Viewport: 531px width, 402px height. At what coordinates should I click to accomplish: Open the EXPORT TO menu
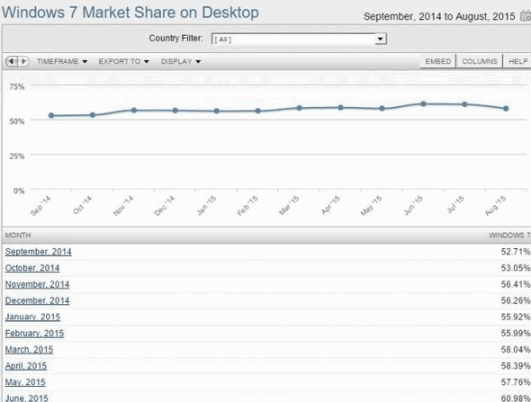coord(123,61)
